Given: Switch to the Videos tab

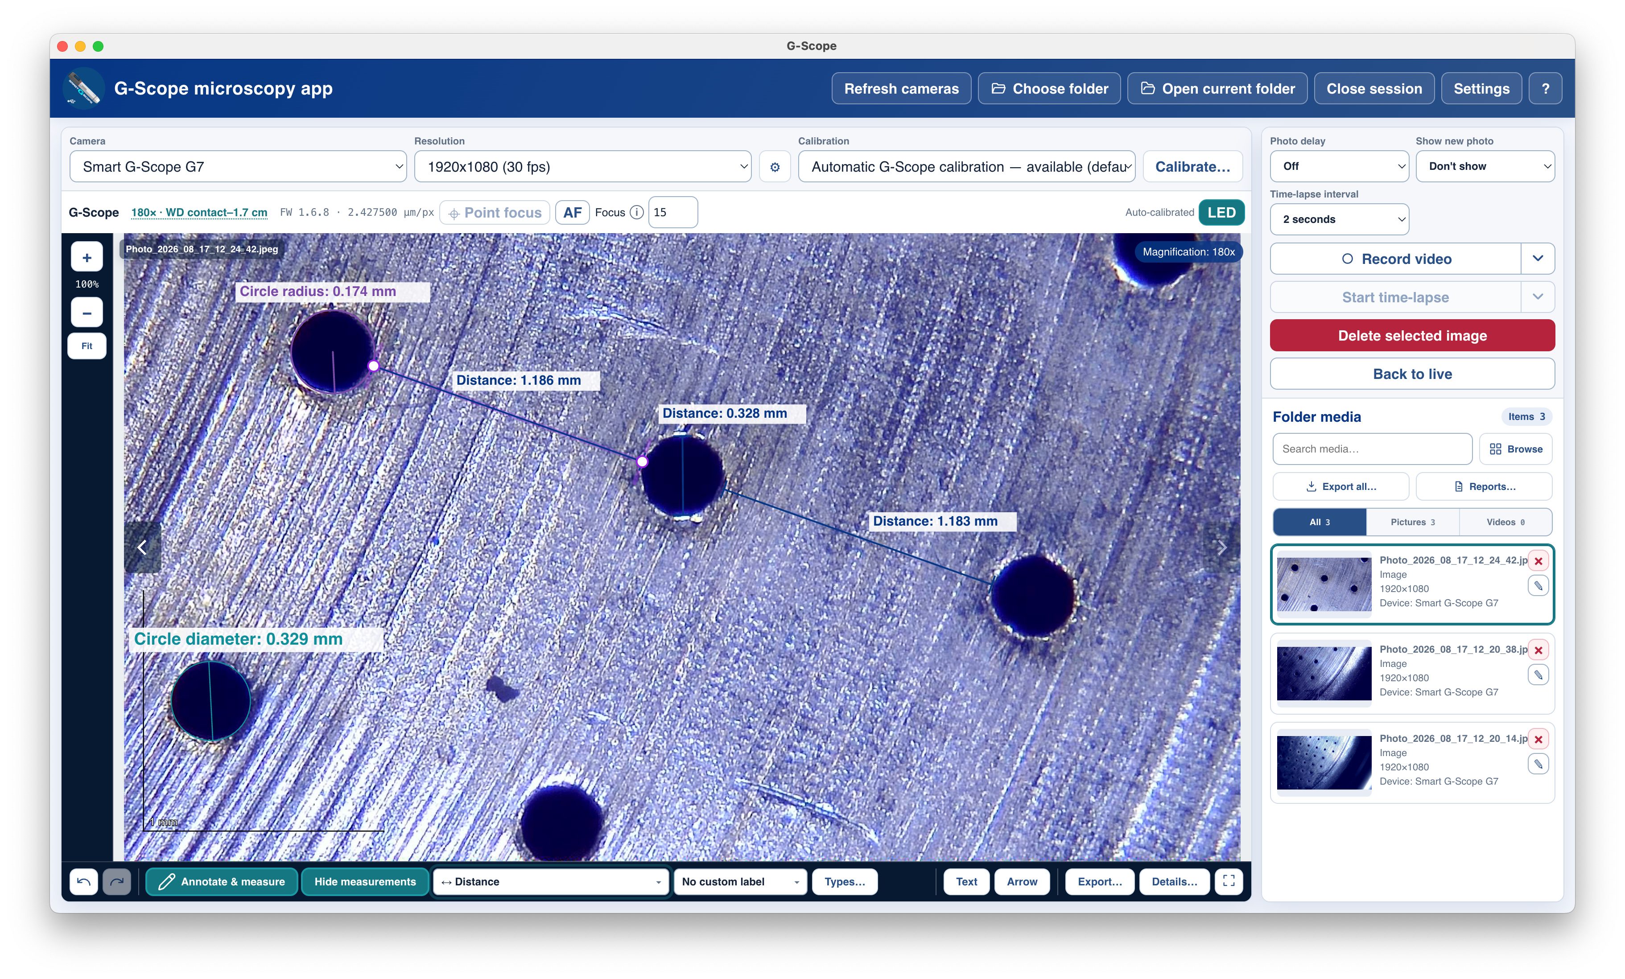Looking at the screenshot, I should click(x=1505, y=522).
